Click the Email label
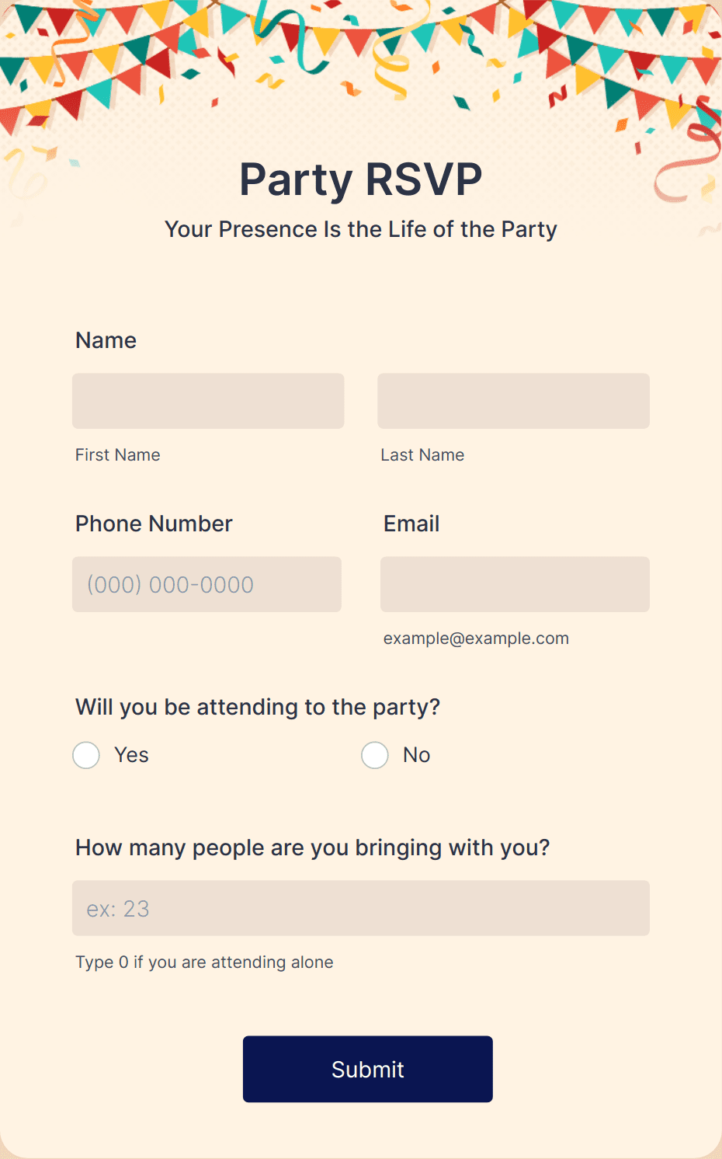Screen dimensions: 722x1159 [x=411, y=524]
